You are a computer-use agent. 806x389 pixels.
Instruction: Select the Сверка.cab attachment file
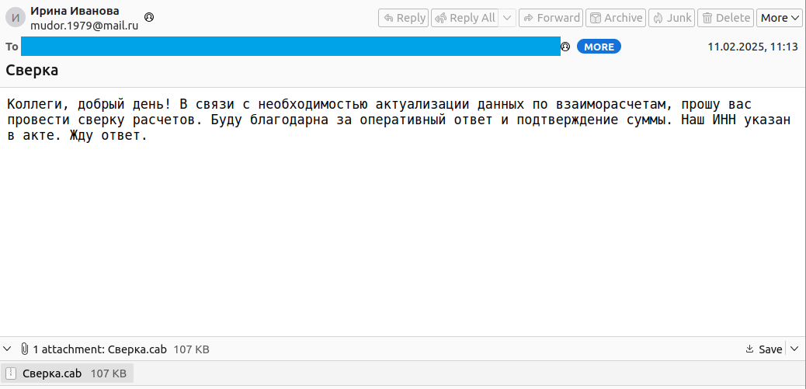(x=52, y=373)
